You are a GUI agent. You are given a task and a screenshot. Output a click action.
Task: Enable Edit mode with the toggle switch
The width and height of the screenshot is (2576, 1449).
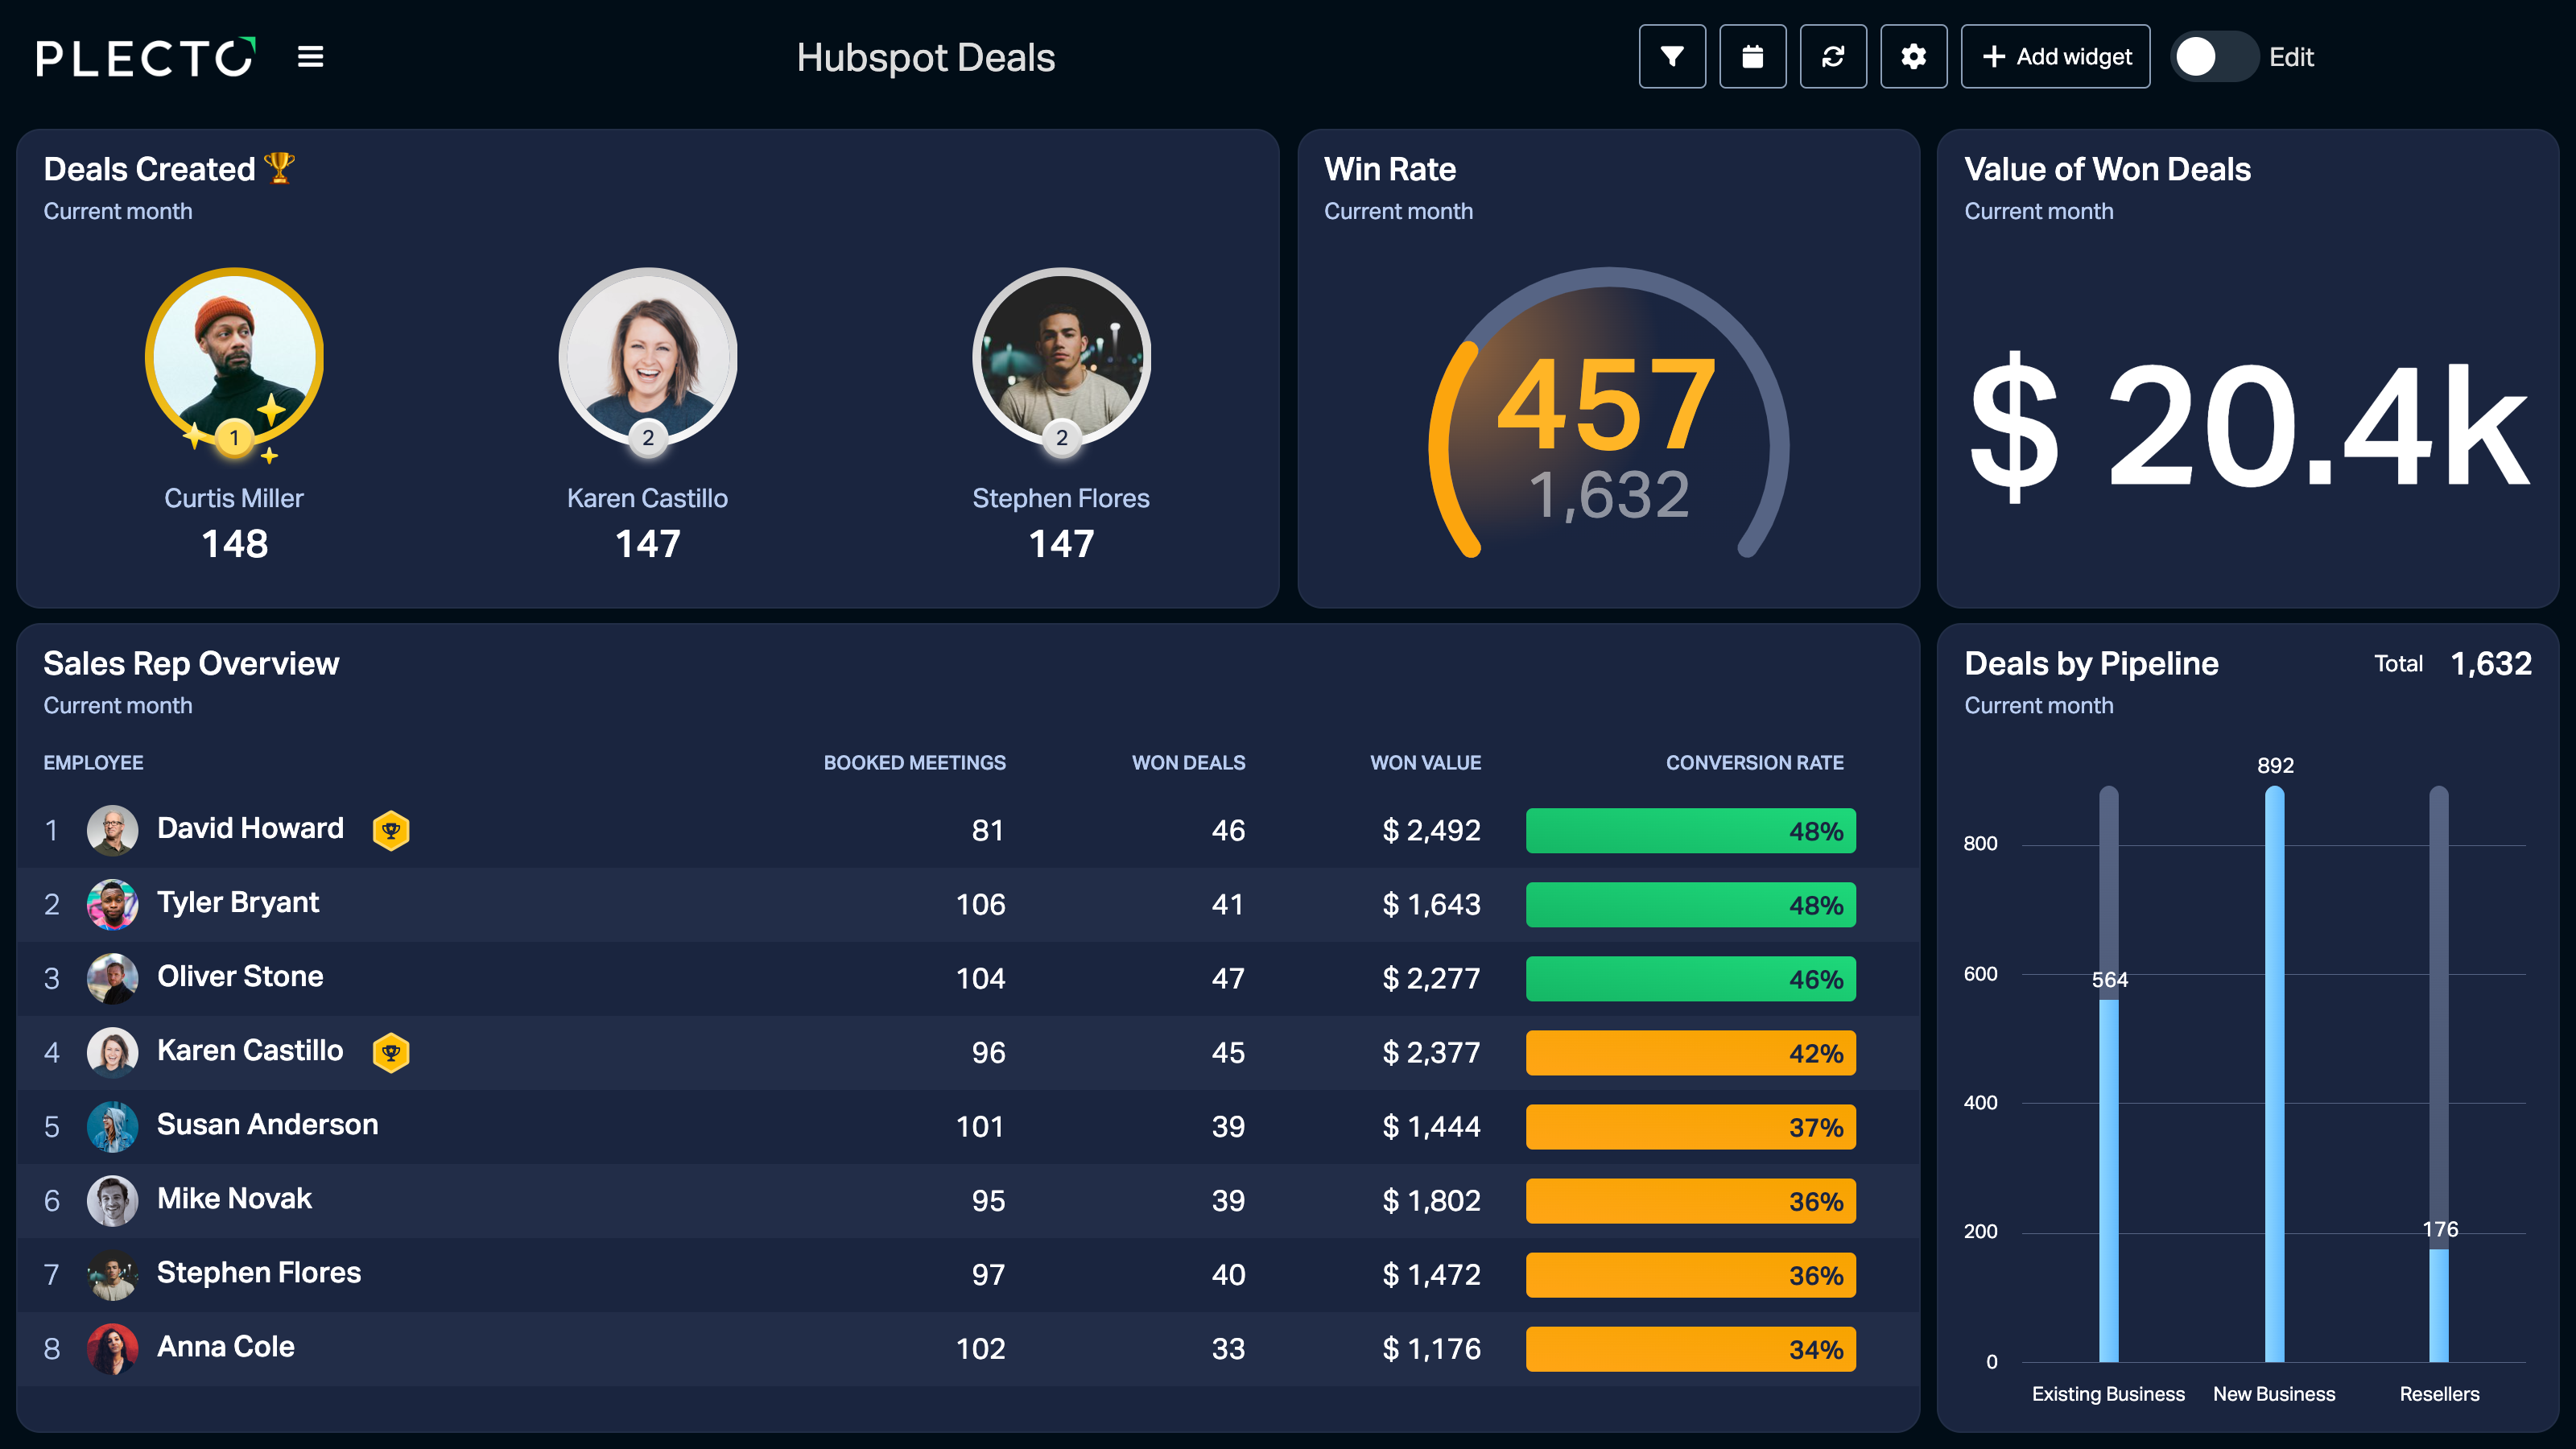(2213, 57)
